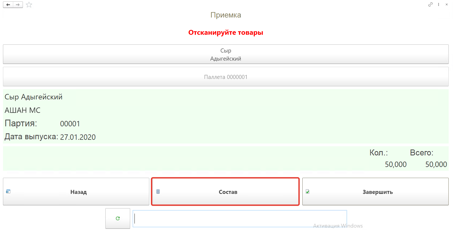453x230 pixels.
Task: Open the three-dot more options menu
Action: 439,4
